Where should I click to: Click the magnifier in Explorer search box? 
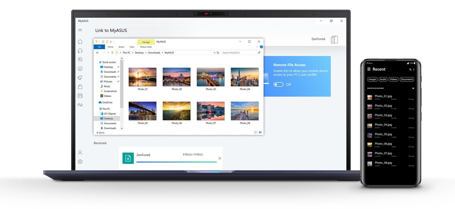pos(259,52)
